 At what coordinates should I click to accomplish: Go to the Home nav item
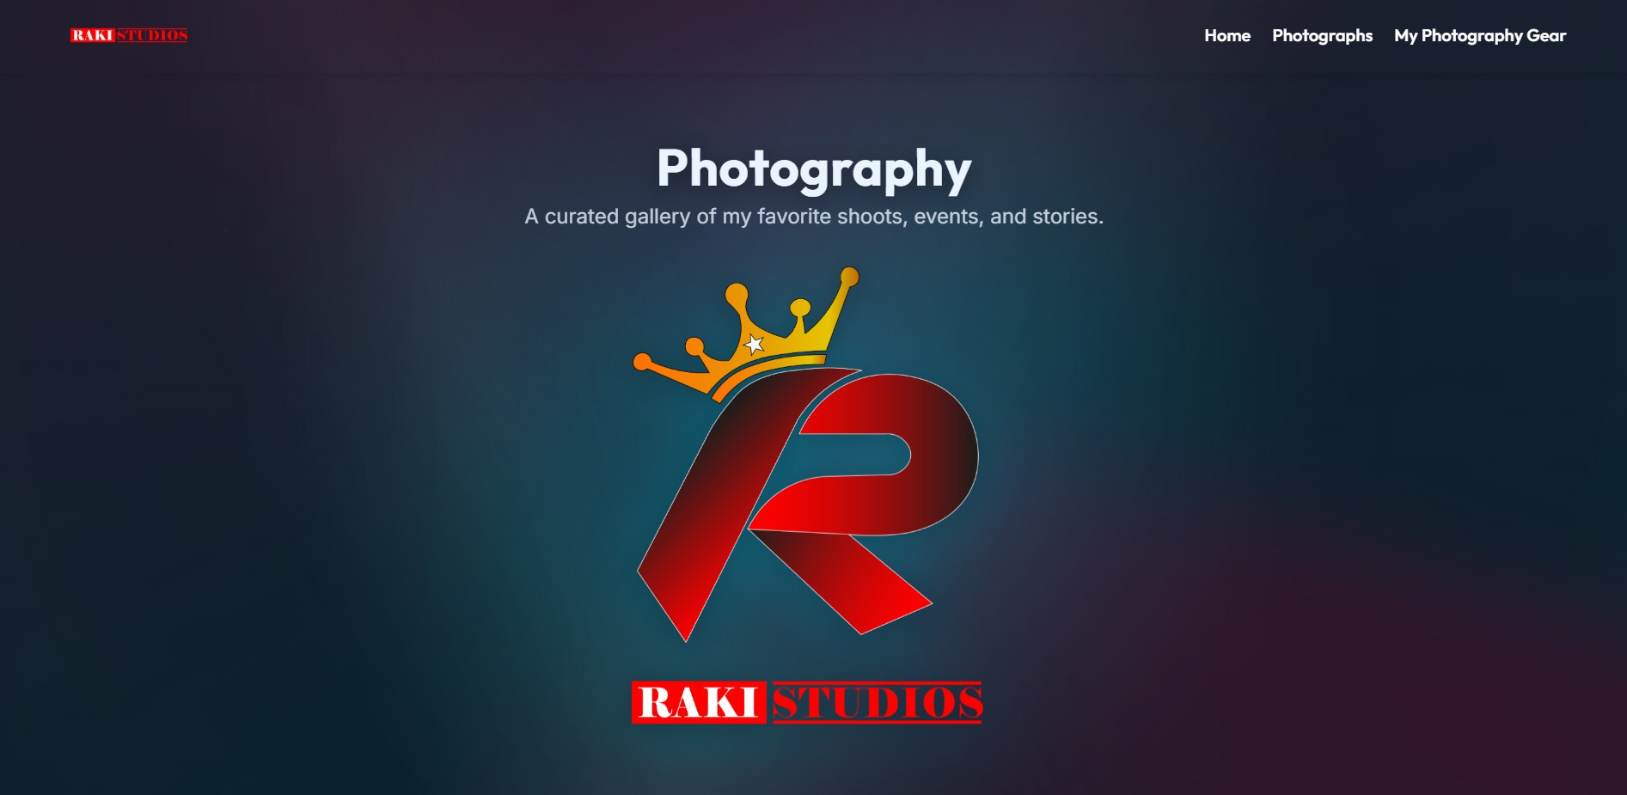1226,35
